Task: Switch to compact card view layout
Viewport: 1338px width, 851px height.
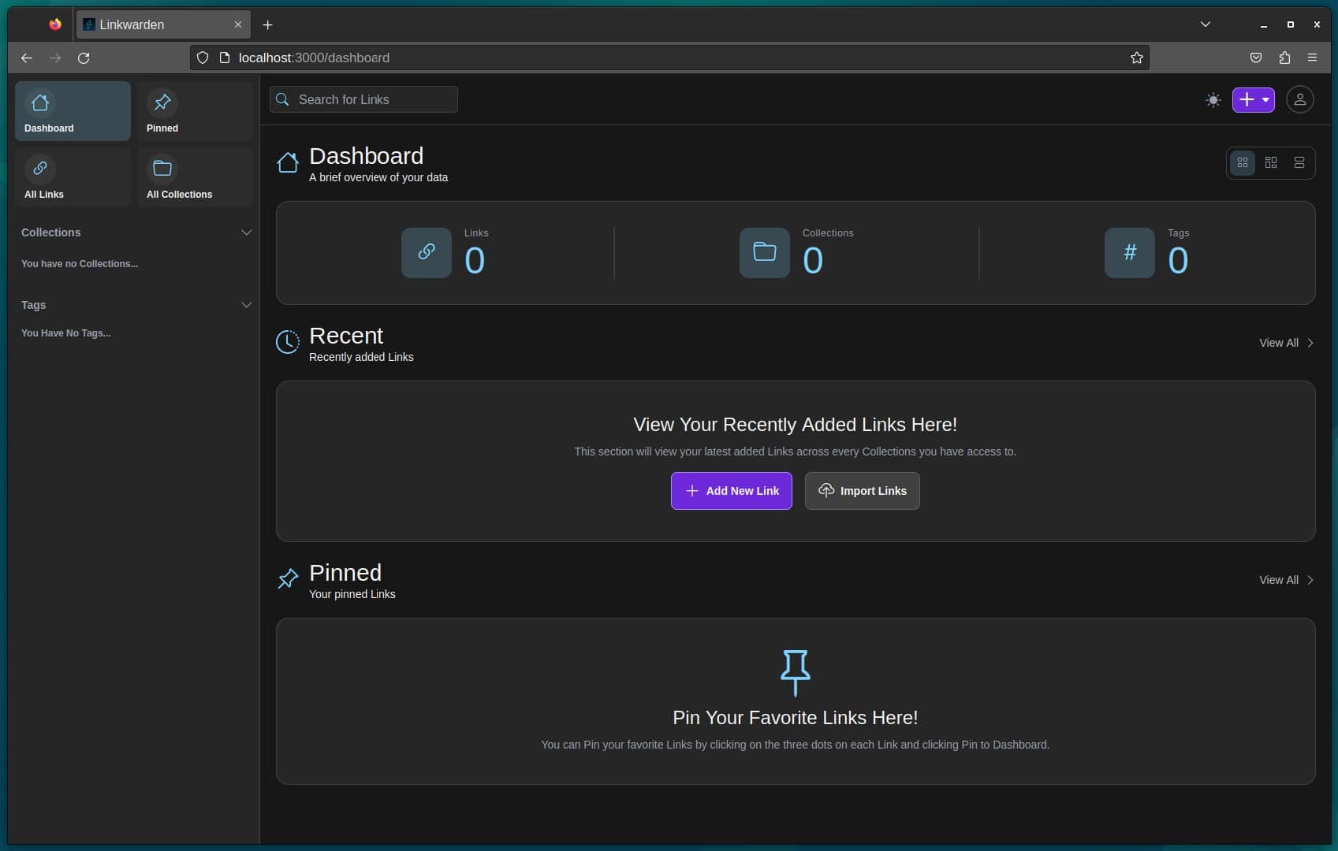Action: (1271, 162)
